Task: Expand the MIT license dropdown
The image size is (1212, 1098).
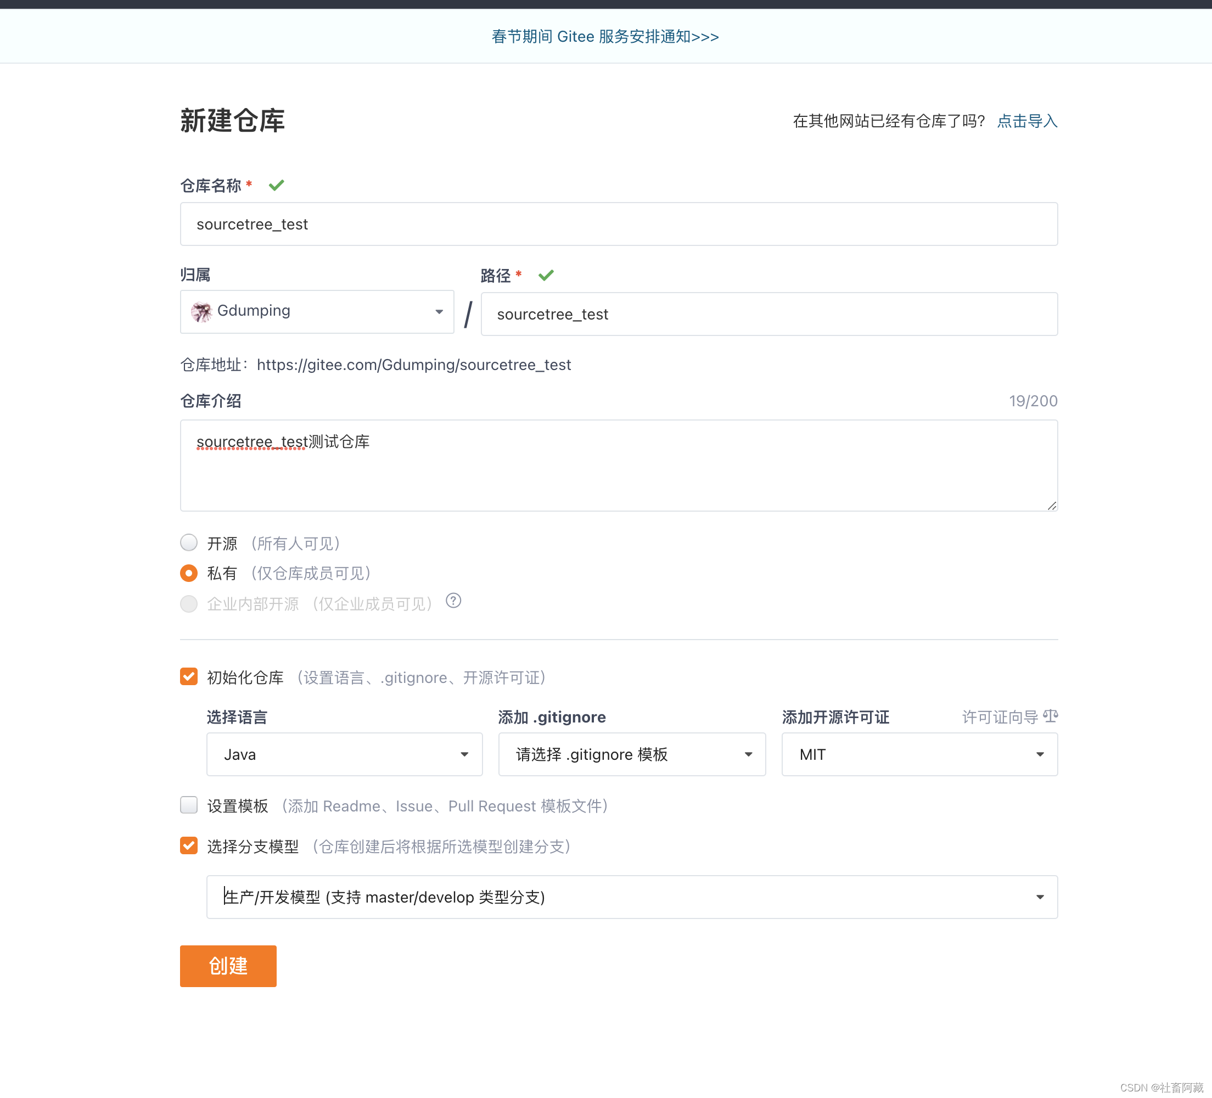Action: (x=919, y=754)
